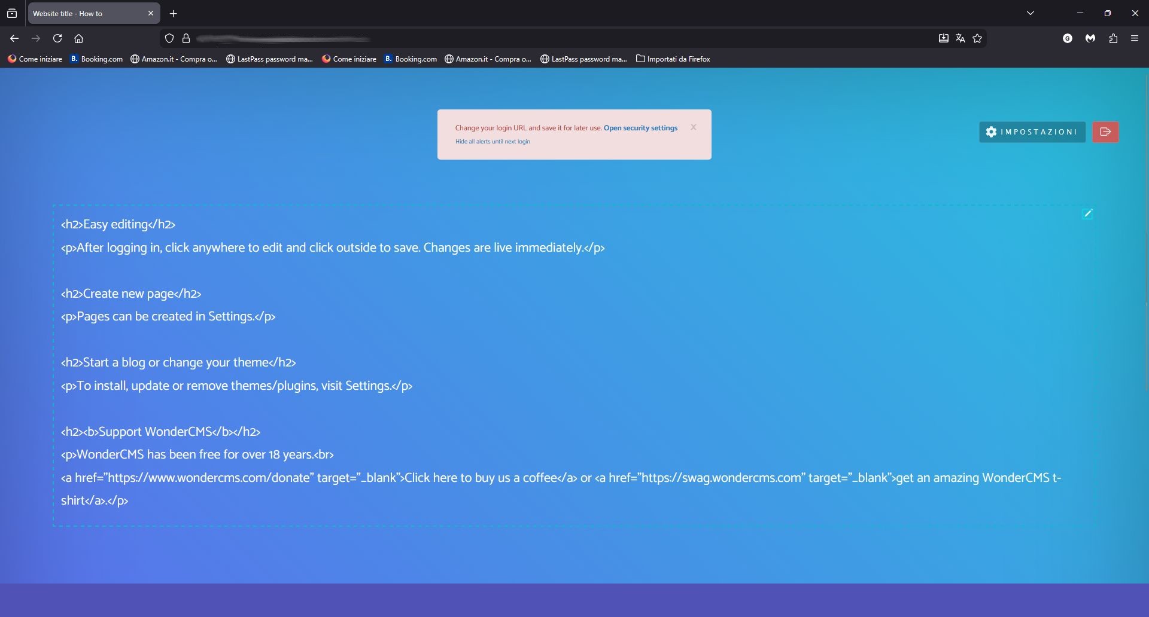
Task: Open security settings link in alert
Action: 640,128
